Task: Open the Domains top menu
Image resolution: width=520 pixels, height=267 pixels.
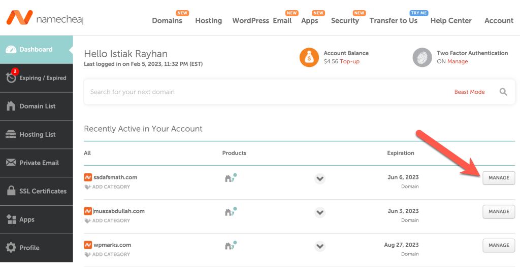Action: tap(167, 21)
